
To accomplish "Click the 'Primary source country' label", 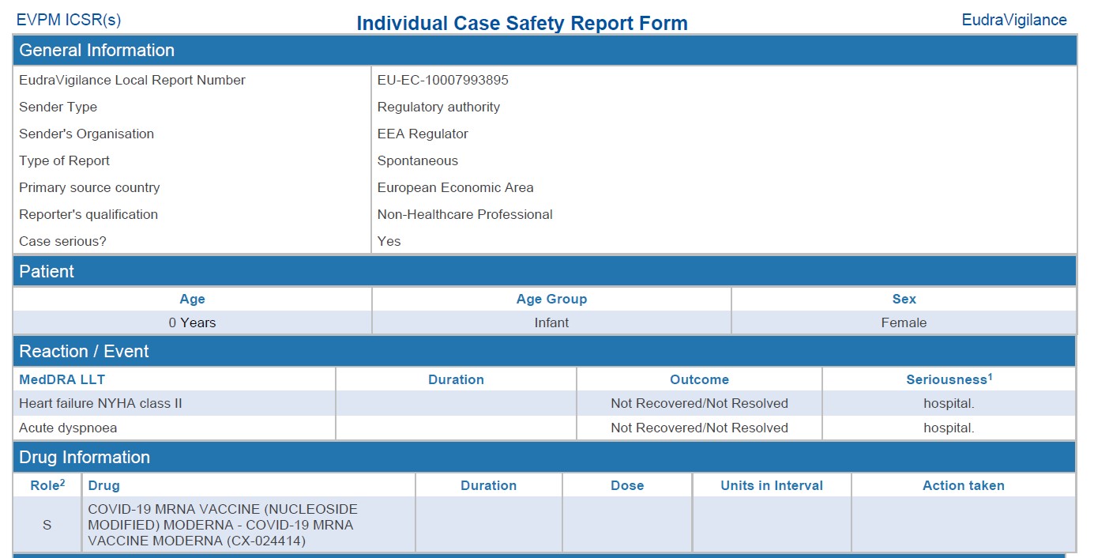I will [x=89, y=188].
